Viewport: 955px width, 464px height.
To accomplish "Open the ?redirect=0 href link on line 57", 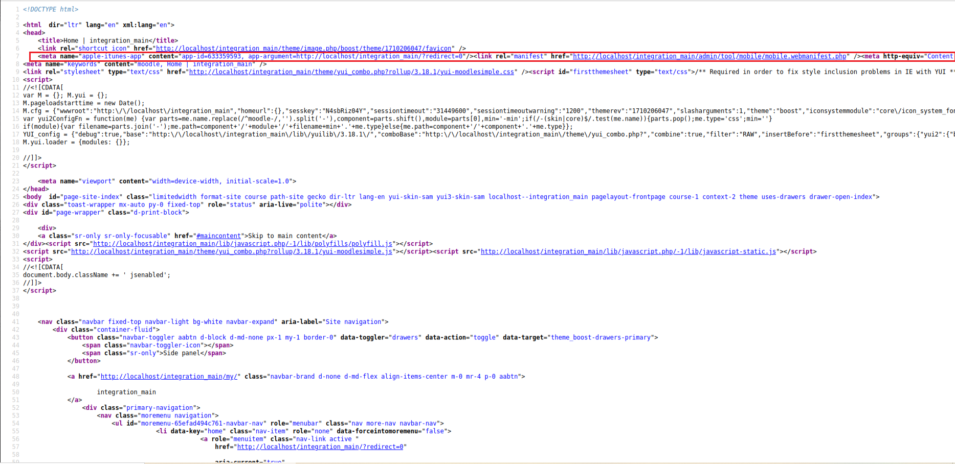I will [x=320, y=447].
